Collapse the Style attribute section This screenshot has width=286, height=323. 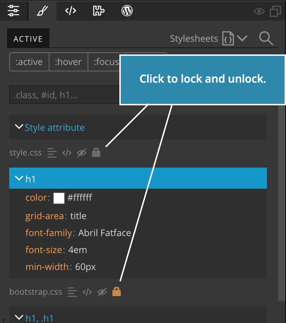click(19, 127)
